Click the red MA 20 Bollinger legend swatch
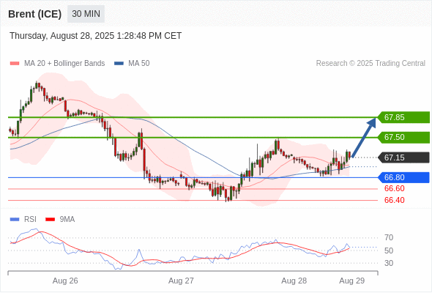 [x=15, y=64]
